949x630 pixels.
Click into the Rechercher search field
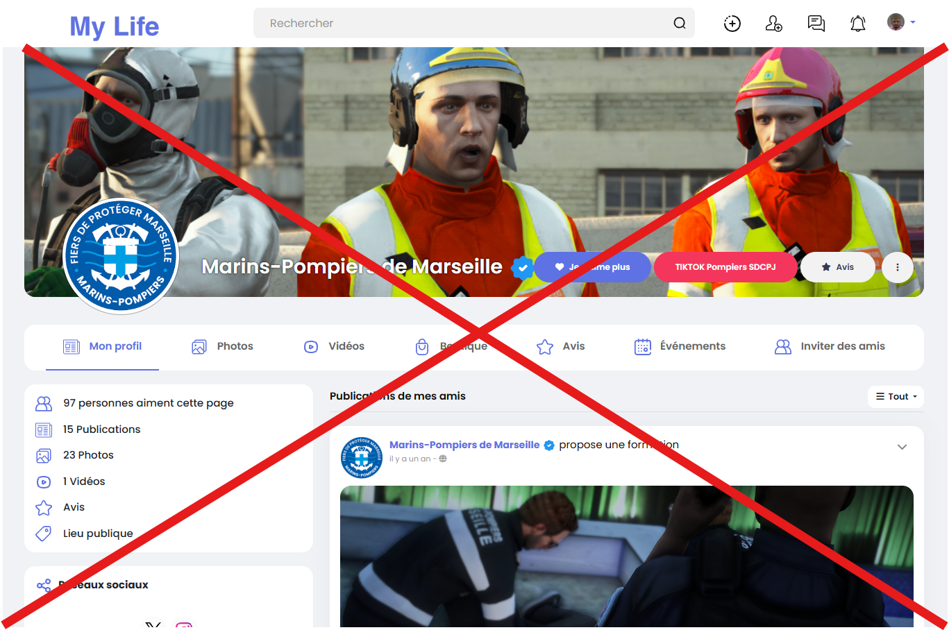pos(458,24)
